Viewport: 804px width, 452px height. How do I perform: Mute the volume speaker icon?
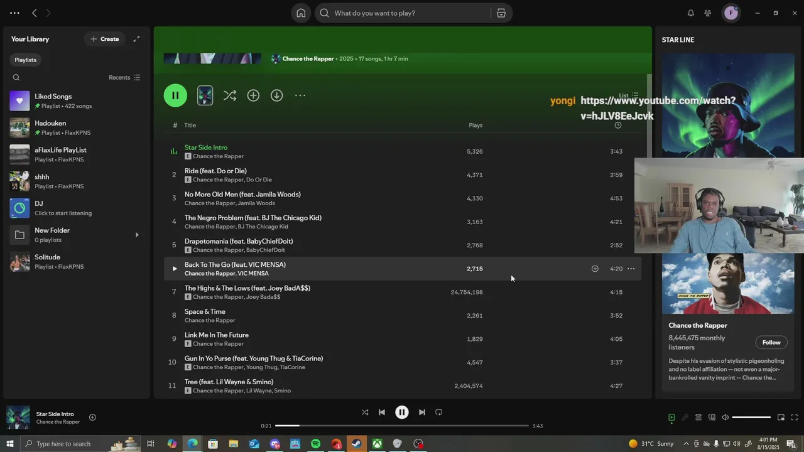click(x=725, y=417)
